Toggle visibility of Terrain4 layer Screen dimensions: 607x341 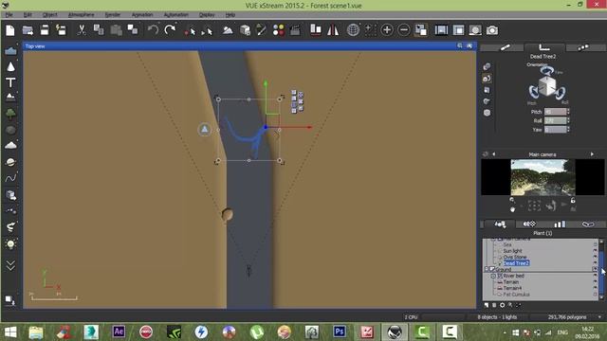(595, 288)
